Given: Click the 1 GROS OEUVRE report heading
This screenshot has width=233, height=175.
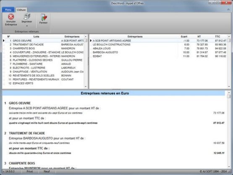Looking at the screenshot, I should pyautogui.click(x=18, y=103).
